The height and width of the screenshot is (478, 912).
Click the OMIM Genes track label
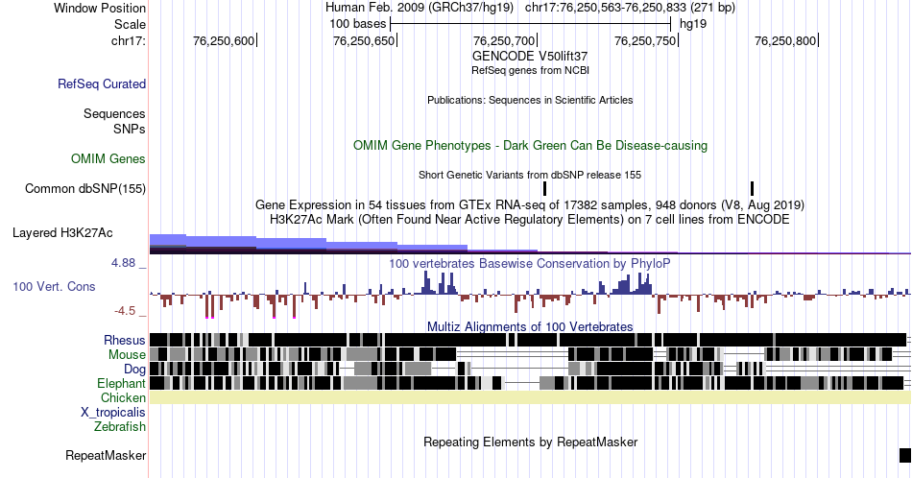coord(108,158)
